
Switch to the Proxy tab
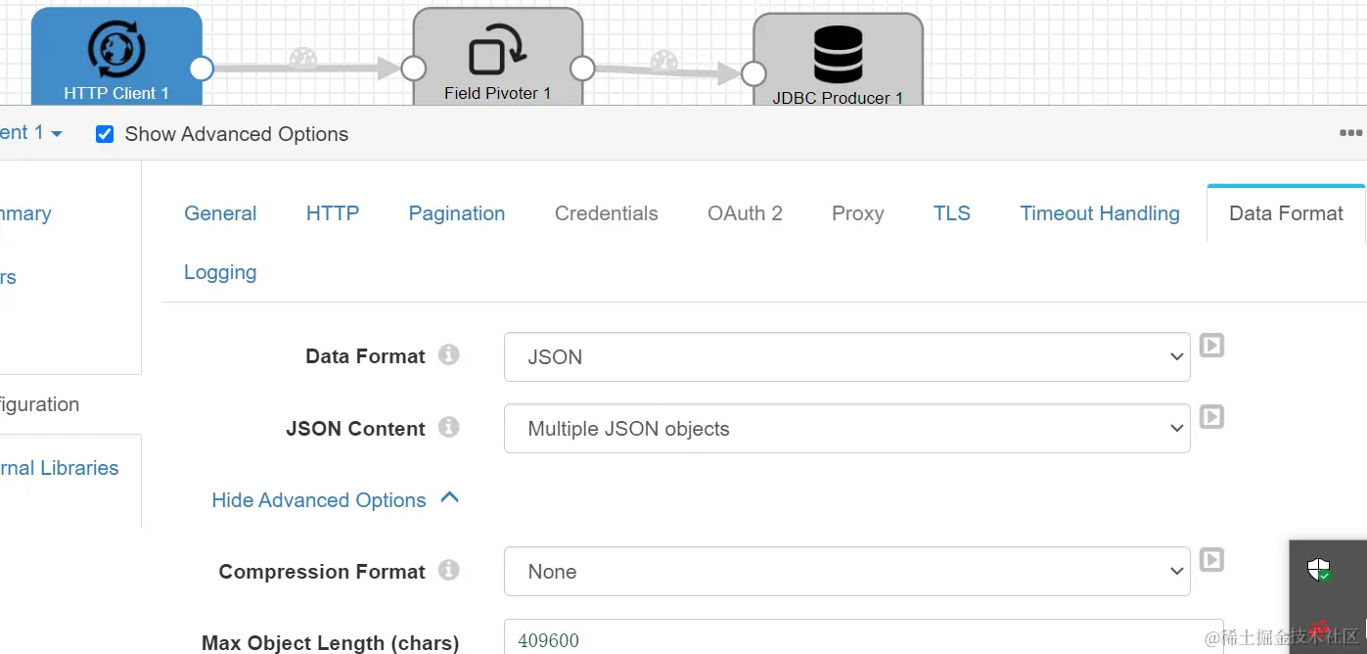(858, 213)
